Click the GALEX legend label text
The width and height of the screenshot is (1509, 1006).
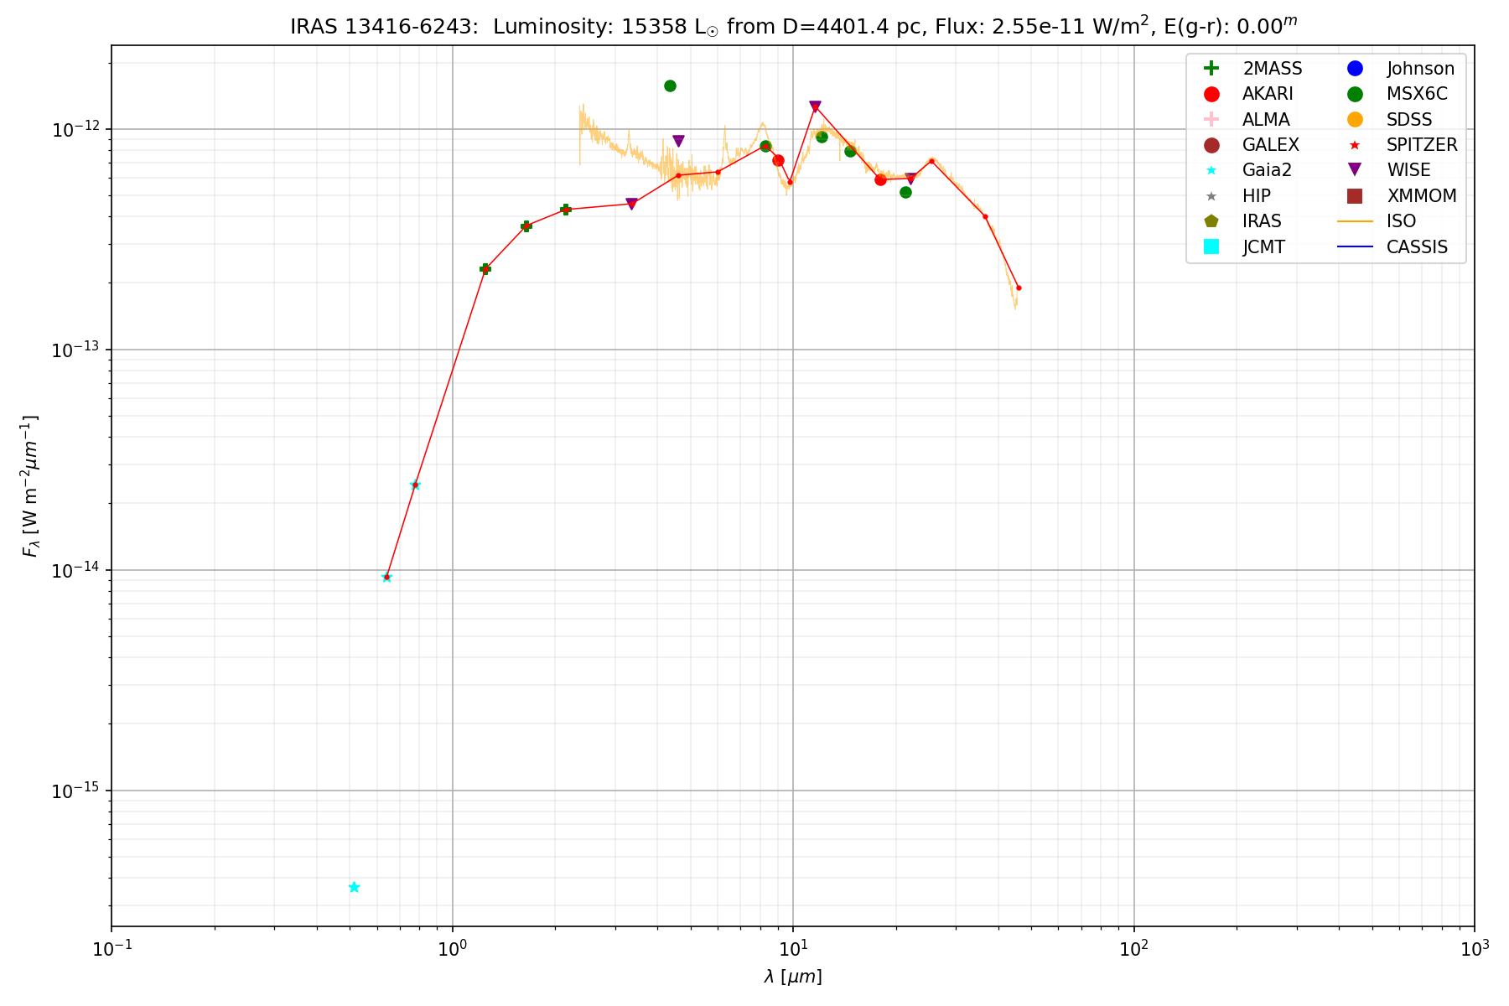[x=1270, y=145]
